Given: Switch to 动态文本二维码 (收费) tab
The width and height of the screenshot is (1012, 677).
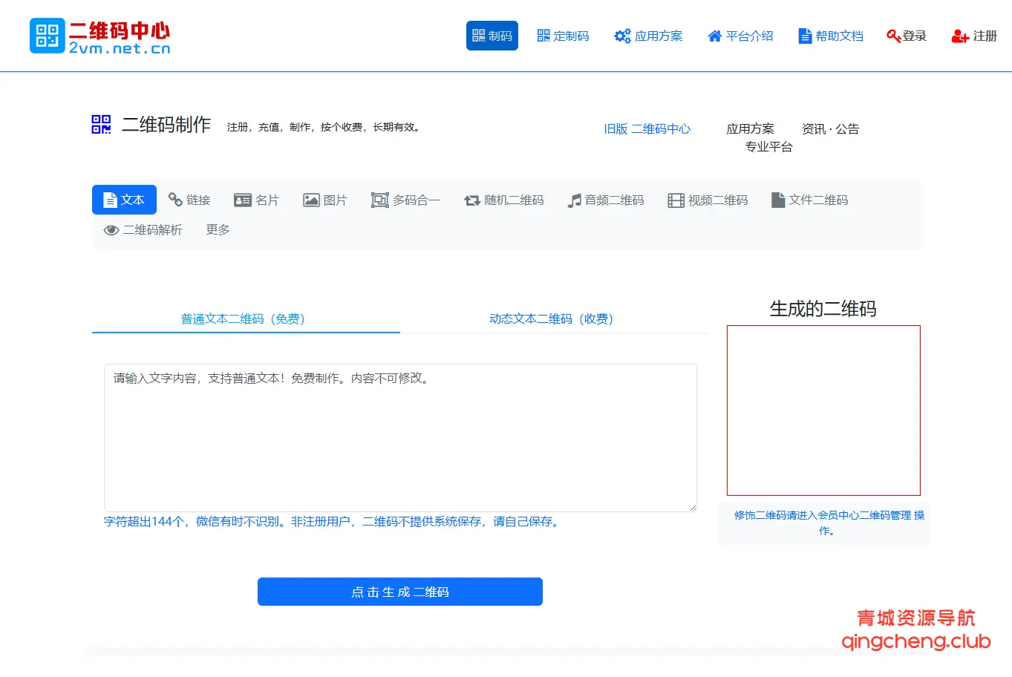Looking at the screenshot, I should click(551, 318).
